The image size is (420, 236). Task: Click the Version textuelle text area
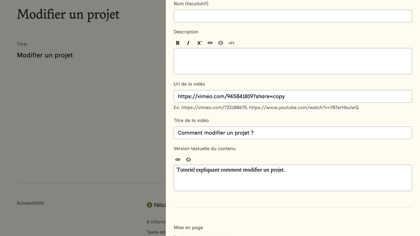292,180
